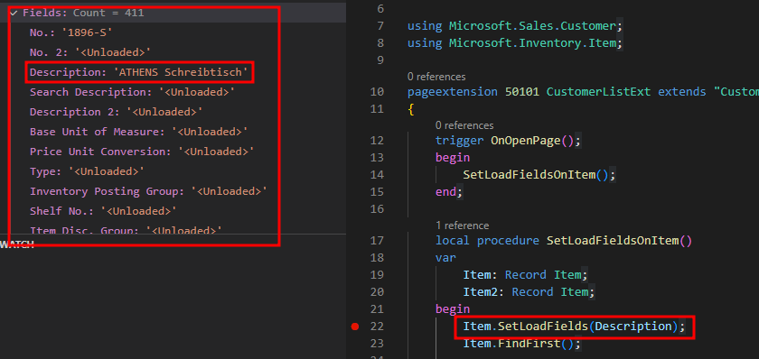The height and width of the screenshot is (359, 759).
Task: Select the Shelf No. variable row
Action: point(103,211)
